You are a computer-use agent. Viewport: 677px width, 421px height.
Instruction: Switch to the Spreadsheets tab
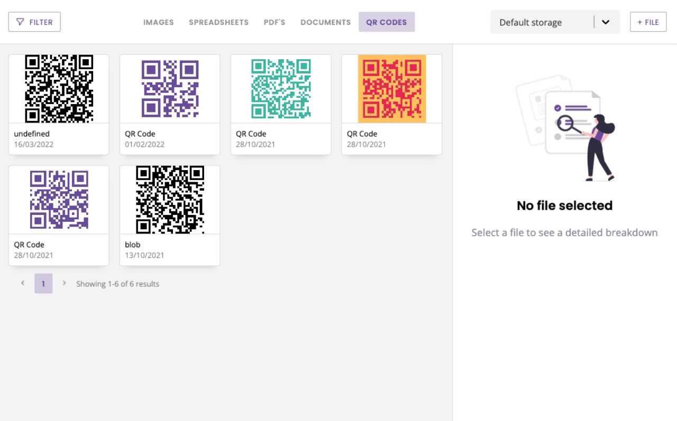point(219,22)
